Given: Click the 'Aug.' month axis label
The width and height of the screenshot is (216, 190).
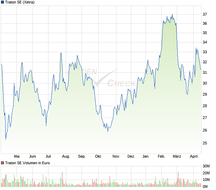Looking at the screenshot, I should click(x=66, y=157).
